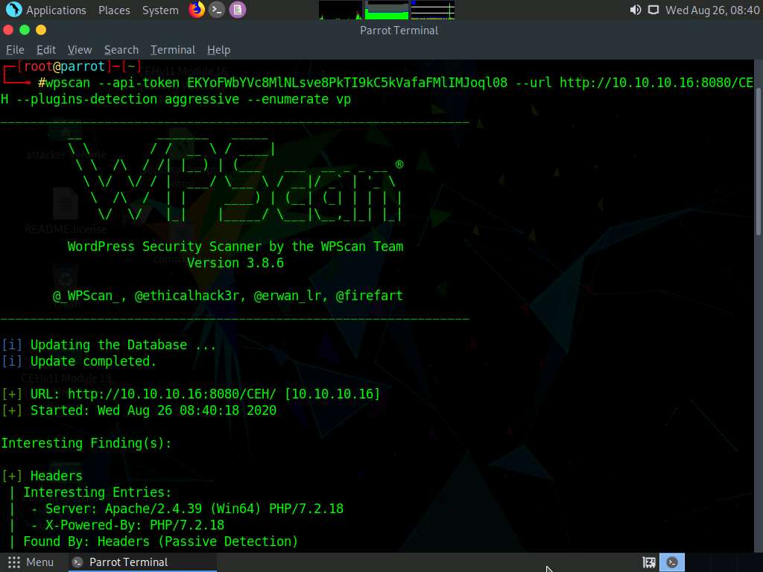
Task: Expand the Search dropdown in the terminal
Action: [x=121, y=49]
